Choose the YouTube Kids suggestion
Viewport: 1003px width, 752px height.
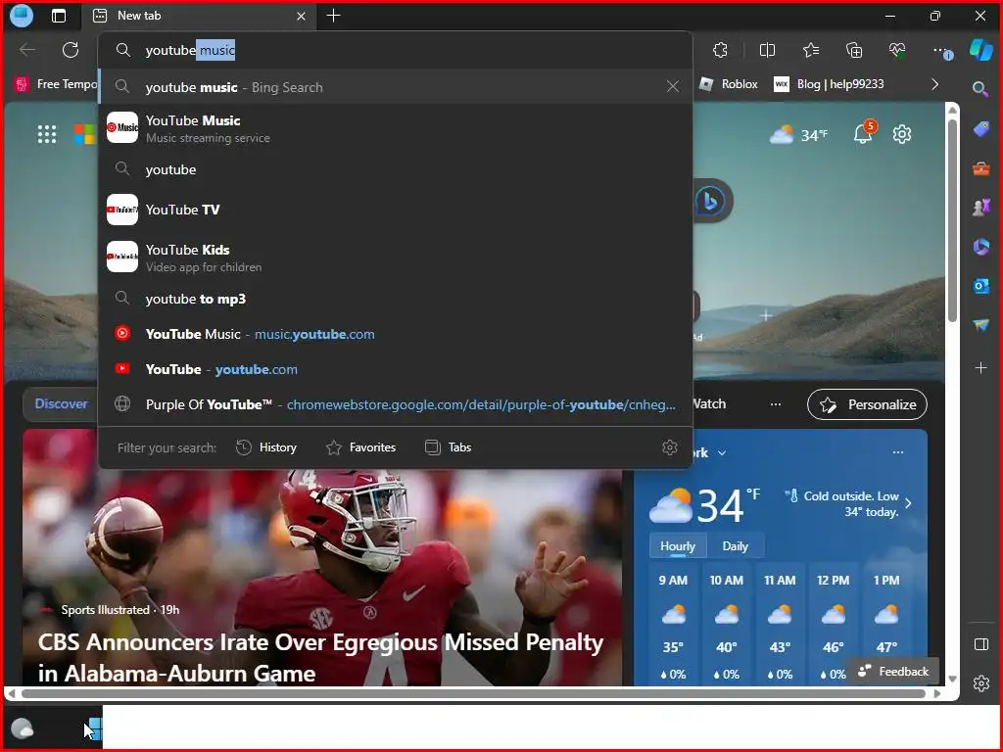tap(396, 258)
